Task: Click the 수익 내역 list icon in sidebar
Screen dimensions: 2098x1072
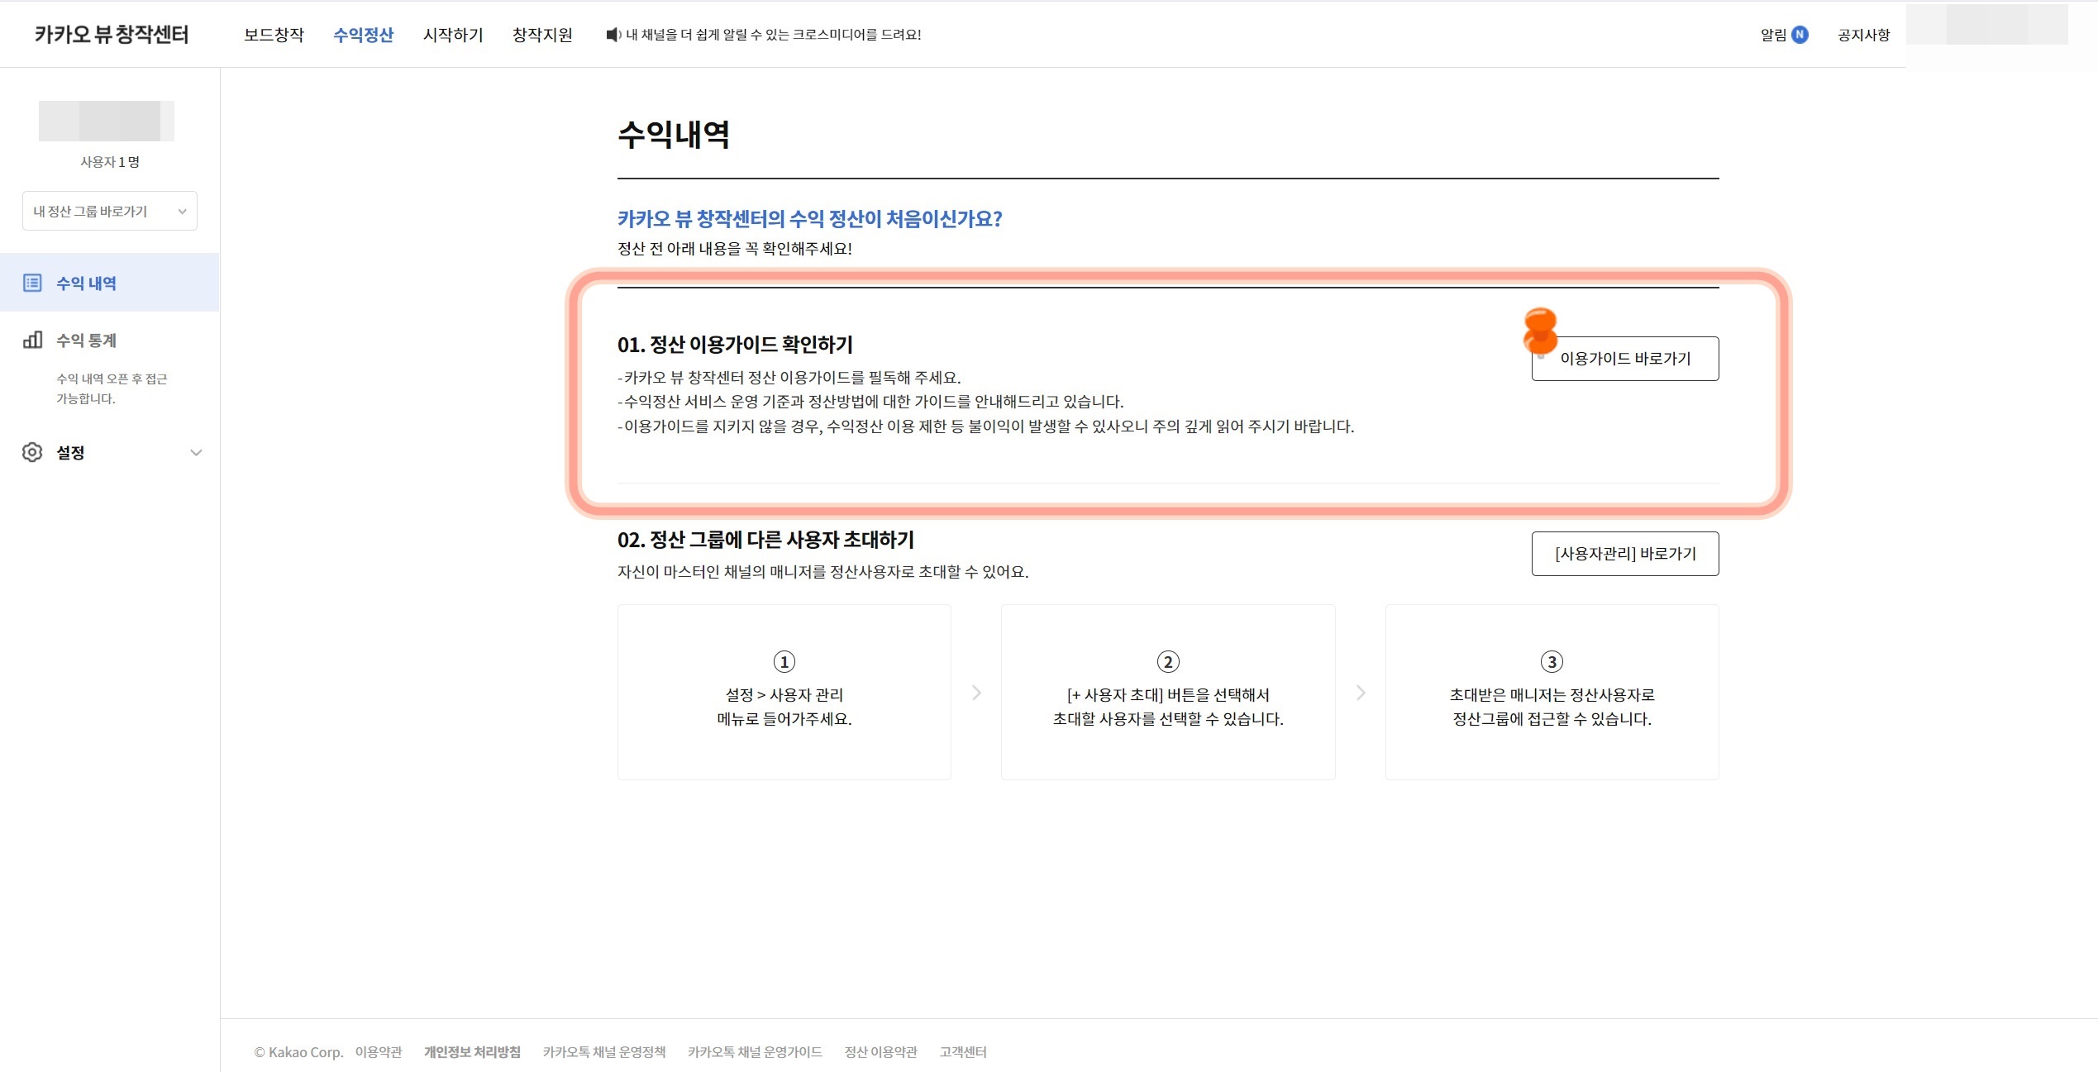Action: 33,283
